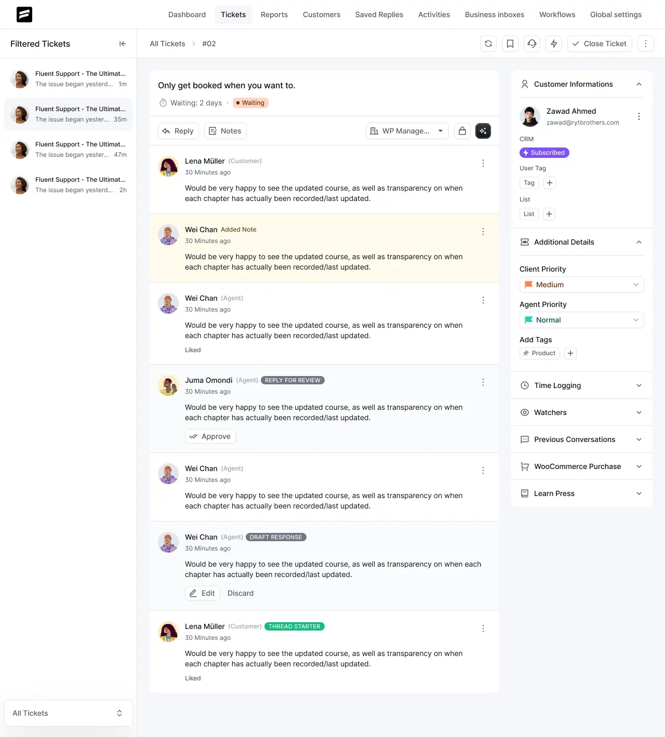Lock the reply using the padlock icon
The height and width of the screenshot is (737, 665).
(462, 131)
